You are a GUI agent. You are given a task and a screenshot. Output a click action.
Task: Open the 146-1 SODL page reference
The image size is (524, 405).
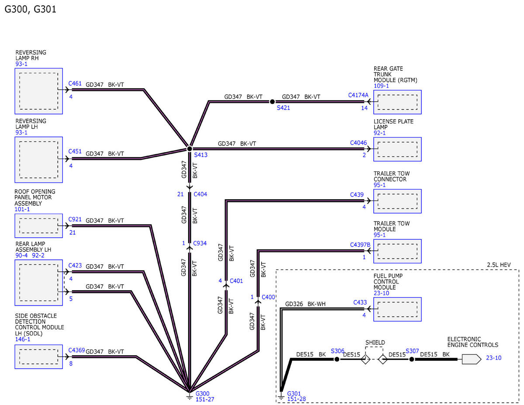[x=22, y=339]
